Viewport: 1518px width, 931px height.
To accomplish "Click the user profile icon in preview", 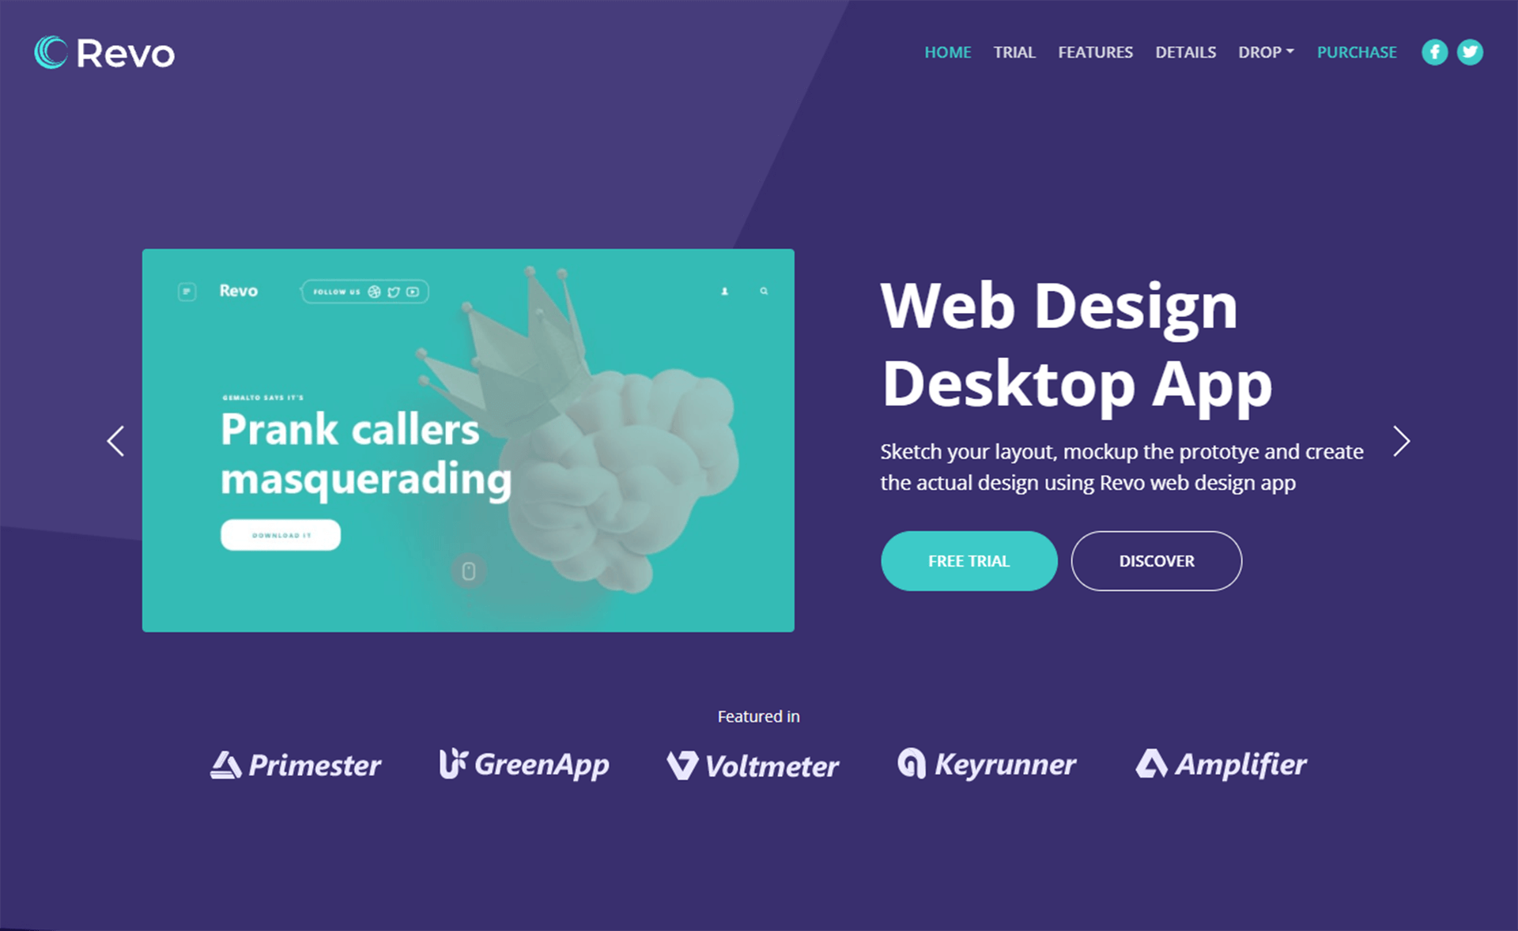I will coord(724,292).
